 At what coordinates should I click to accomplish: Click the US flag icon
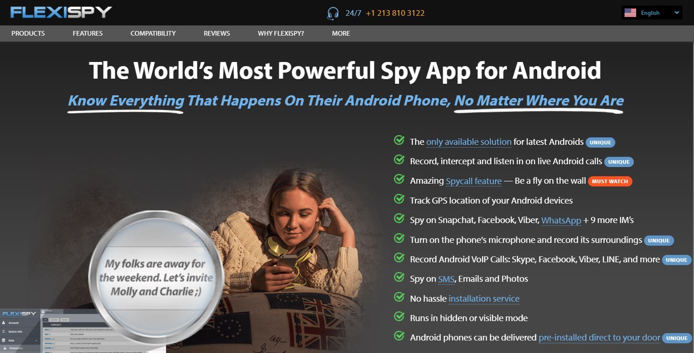pyautogui.click(x=630, y=13)
